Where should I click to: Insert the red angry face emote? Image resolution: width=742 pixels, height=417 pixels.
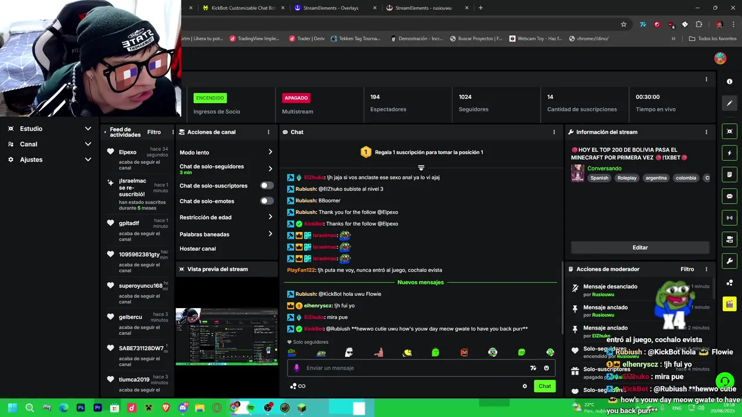pos(464,352)
